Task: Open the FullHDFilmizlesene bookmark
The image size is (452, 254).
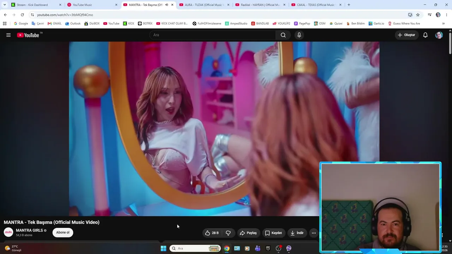Action: point(207,24)
